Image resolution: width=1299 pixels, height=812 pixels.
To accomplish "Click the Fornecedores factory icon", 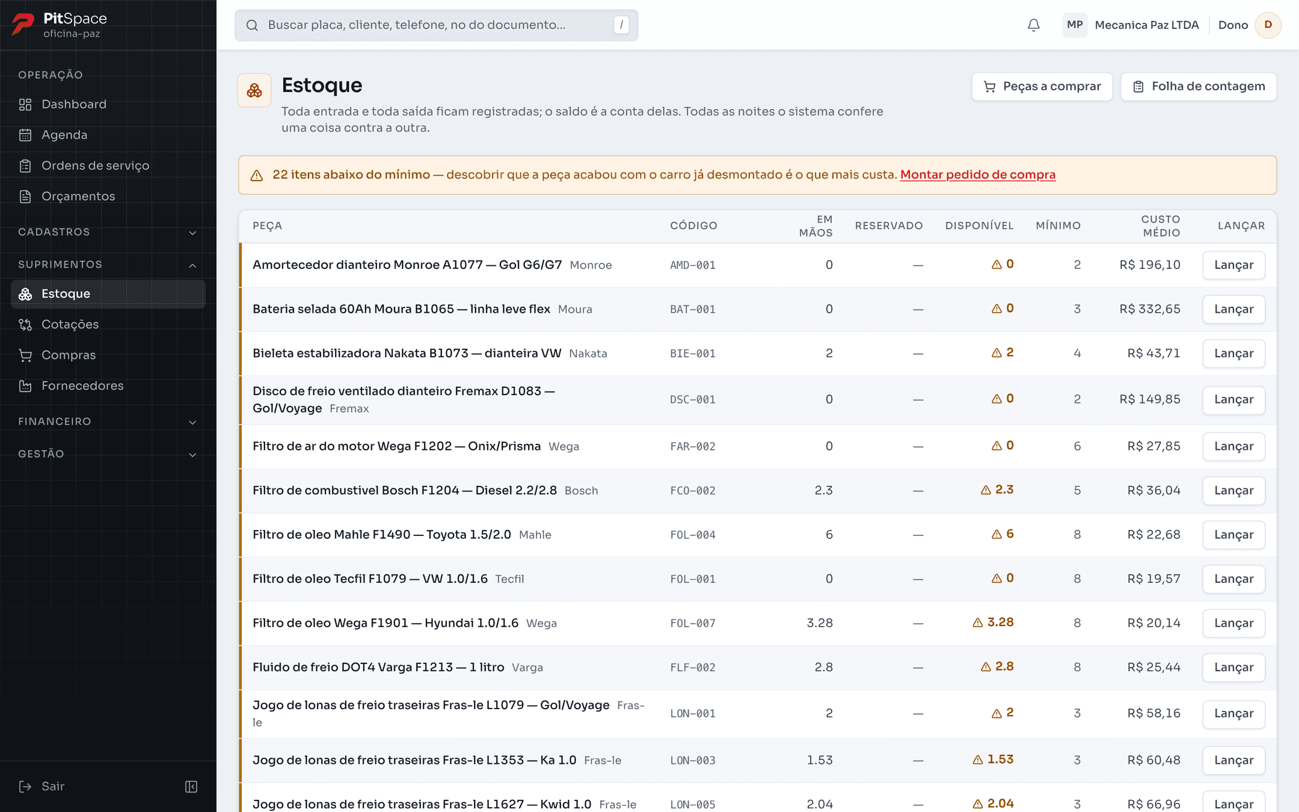I will 25,386.
